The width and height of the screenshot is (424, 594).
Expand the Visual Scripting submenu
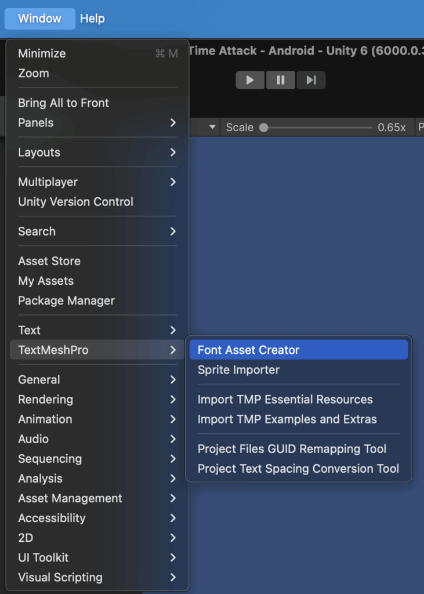pos(97,577)
